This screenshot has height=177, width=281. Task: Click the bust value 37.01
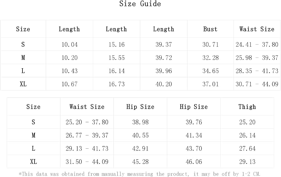(210, 84)
